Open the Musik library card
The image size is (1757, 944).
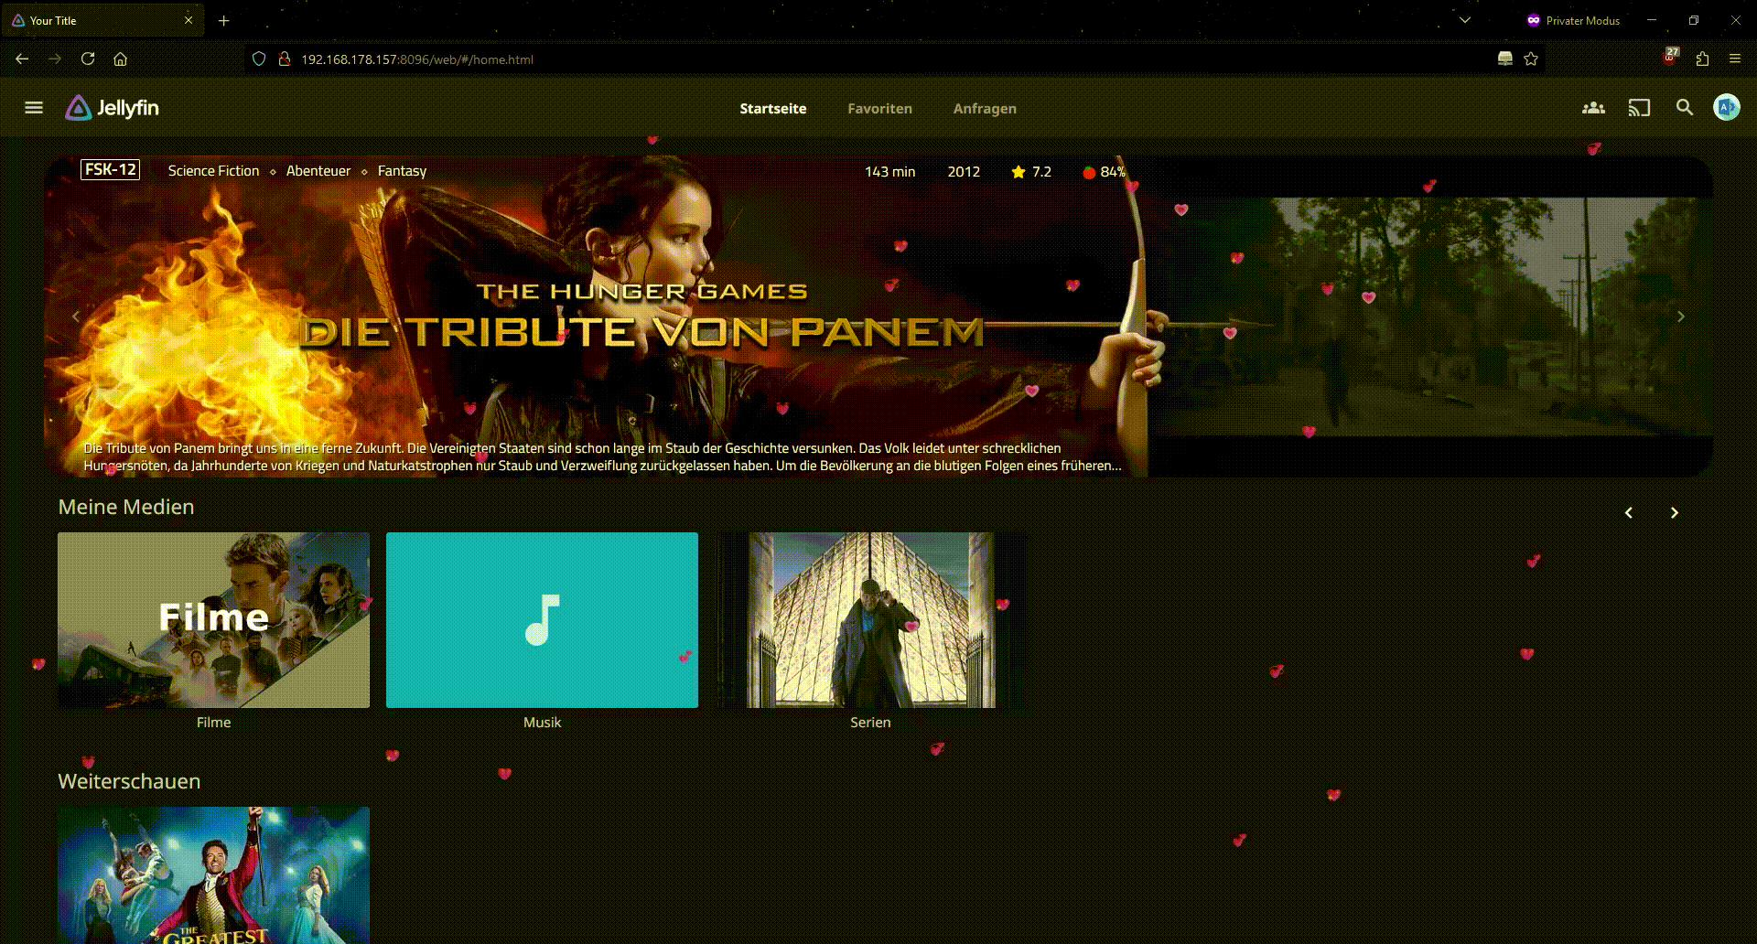(542, 620)
